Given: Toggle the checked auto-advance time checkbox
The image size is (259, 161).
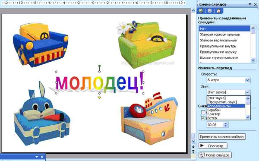Looking at the screenshot, I should click(x=203, y=118).
